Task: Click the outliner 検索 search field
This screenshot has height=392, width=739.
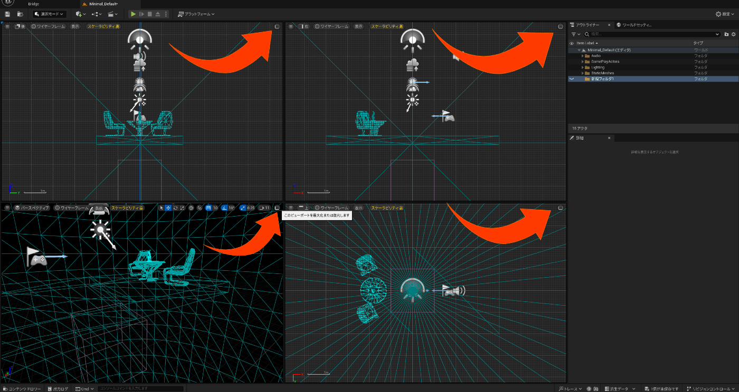Action: click(652, 34)
